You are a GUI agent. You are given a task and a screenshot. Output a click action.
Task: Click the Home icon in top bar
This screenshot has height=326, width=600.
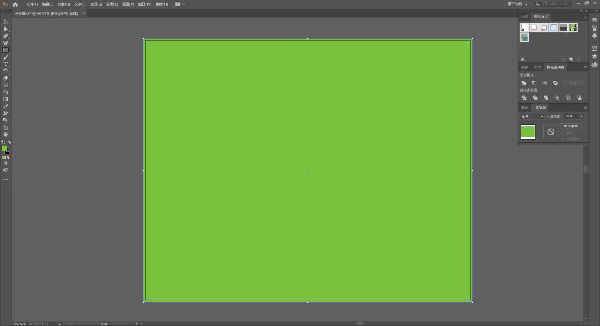point(15,4)
